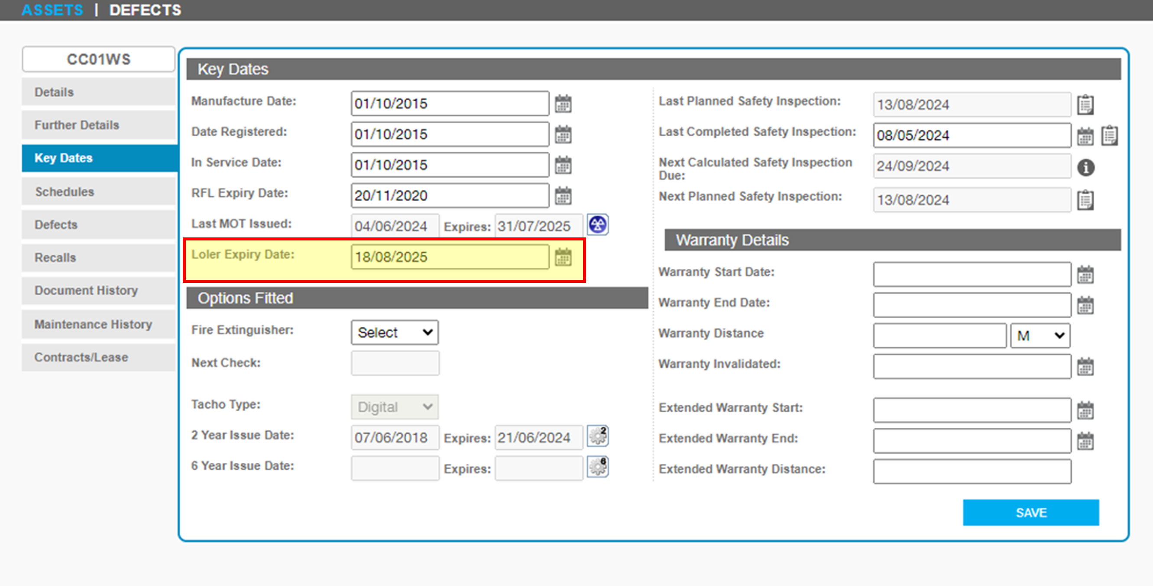The image size is (1153, 586).
Task: Click the Warranty Distance input field
Action: click(939, 336)
